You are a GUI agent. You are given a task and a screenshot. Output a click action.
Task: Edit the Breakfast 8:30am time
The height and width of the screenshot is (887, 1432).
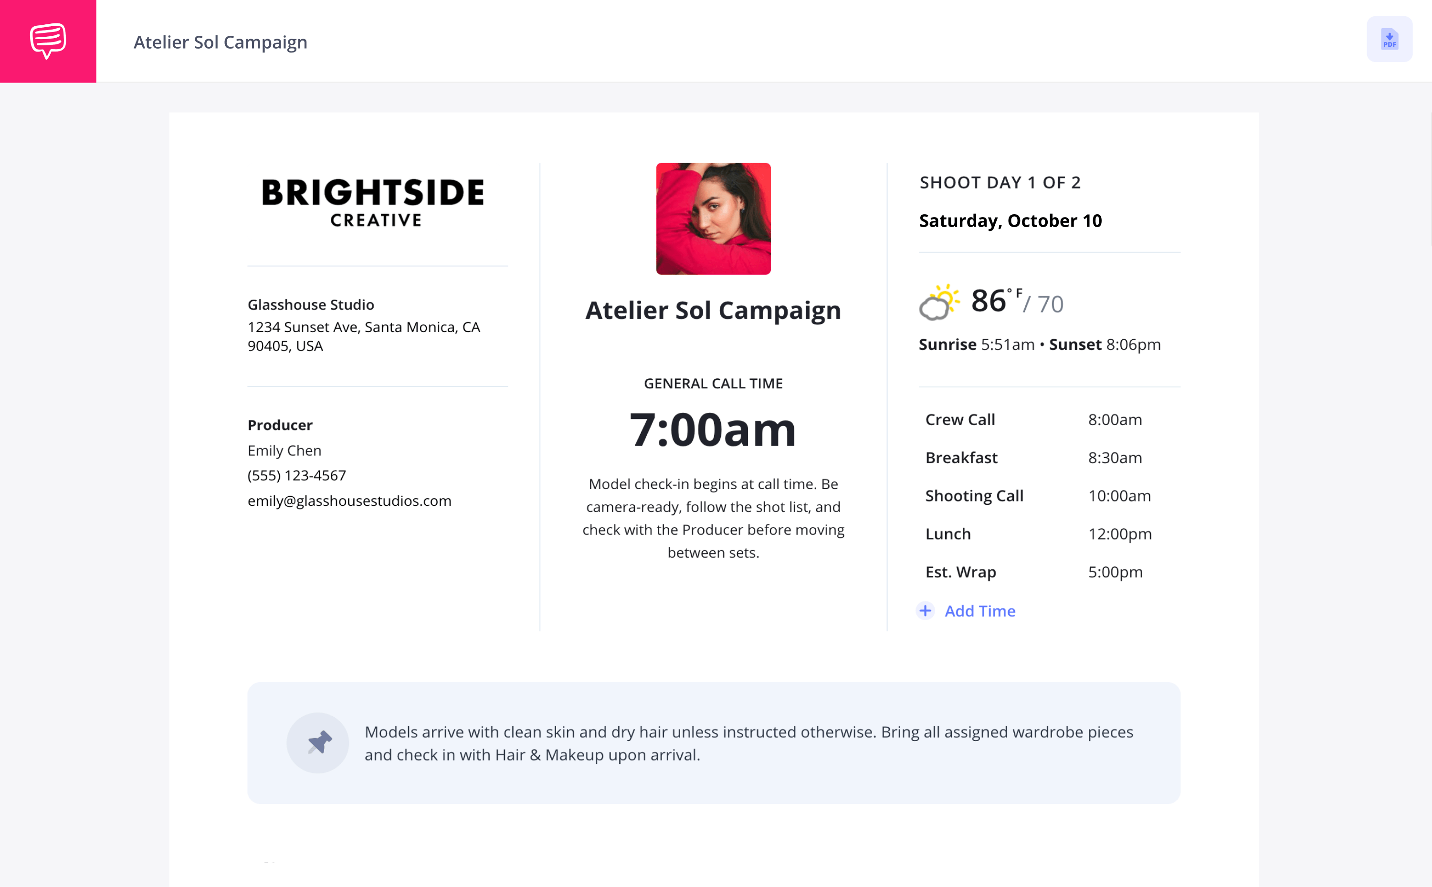pyautogui.click(x=1115, y=458)
